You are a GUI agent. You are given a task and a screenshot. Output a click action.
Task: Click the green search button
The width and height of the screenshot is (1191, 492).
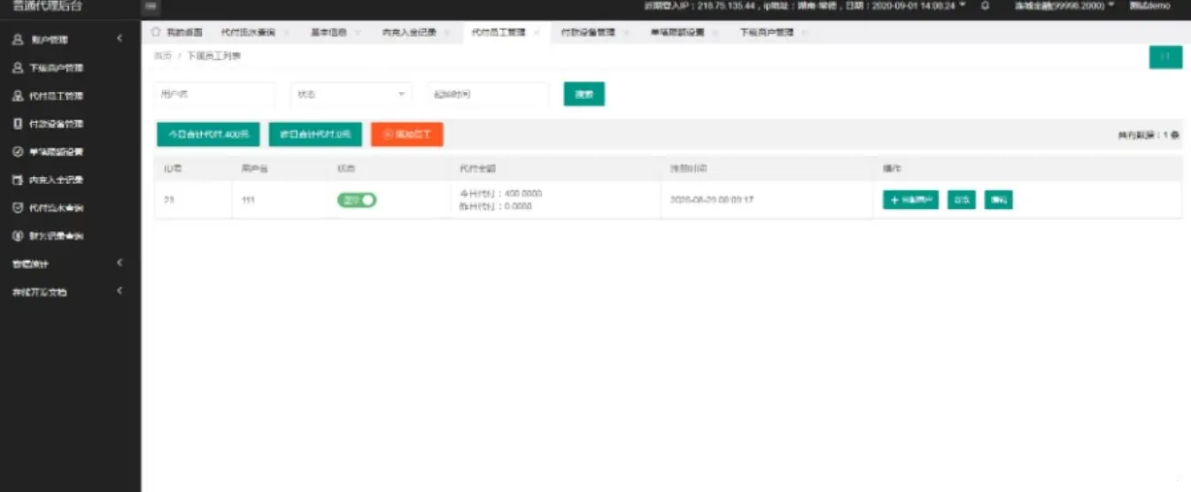(x=584, y=94)
